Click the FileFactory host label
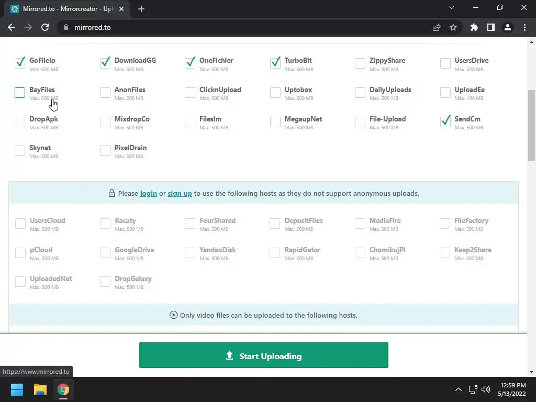Viewport: 536px width, 402px height. point(471,221)
